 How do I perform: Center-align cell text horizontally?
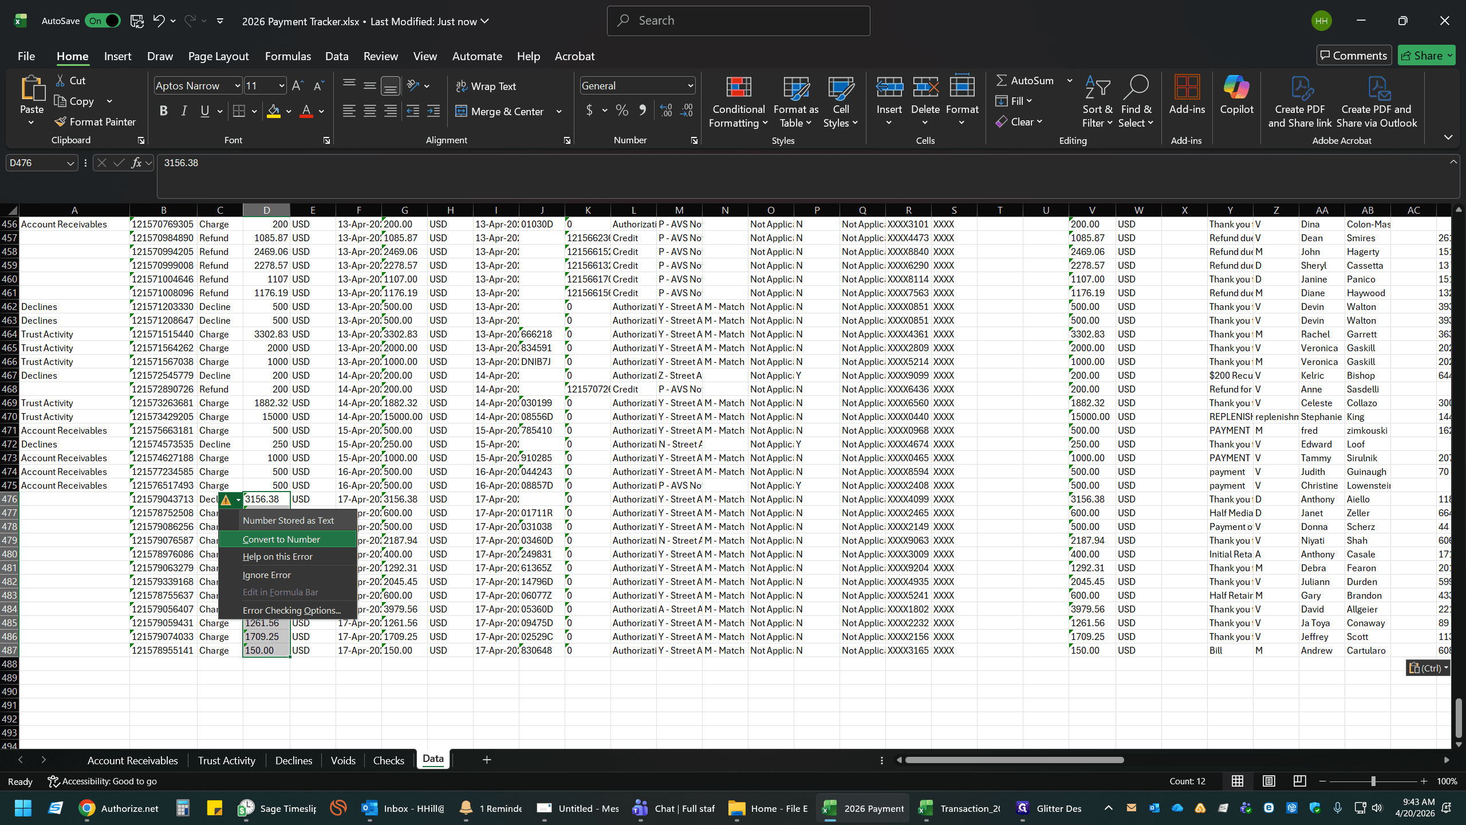point(370,111)
